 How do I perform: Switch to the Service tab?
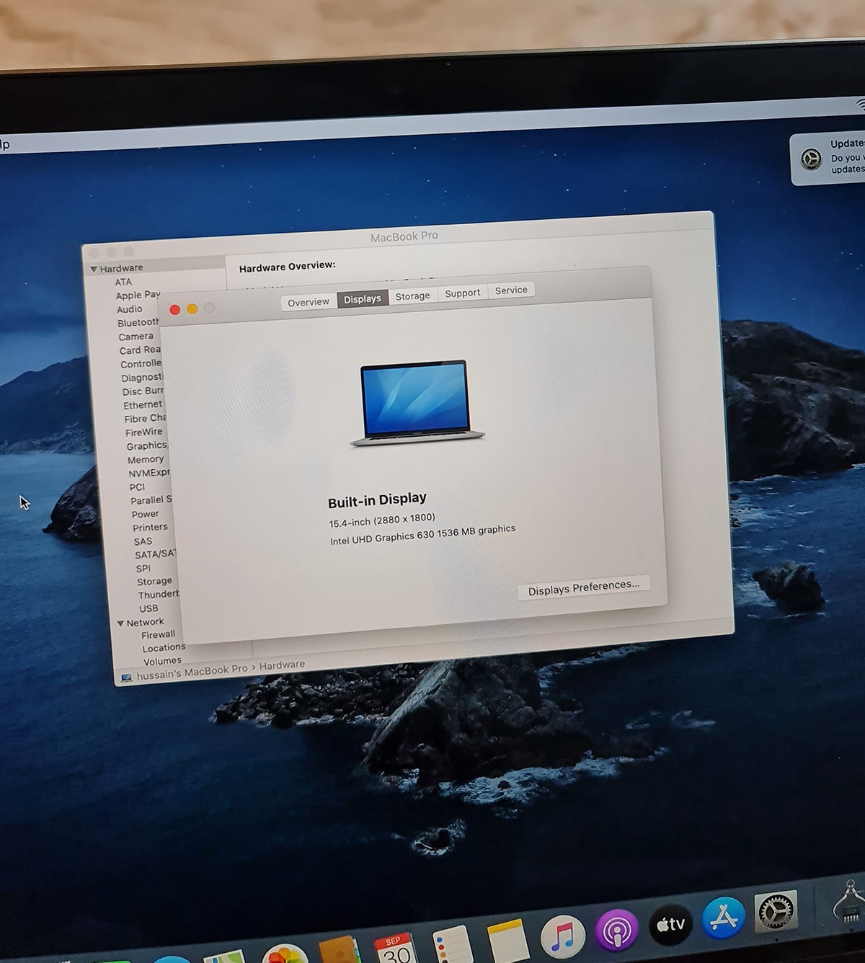[x=511, y=290]
